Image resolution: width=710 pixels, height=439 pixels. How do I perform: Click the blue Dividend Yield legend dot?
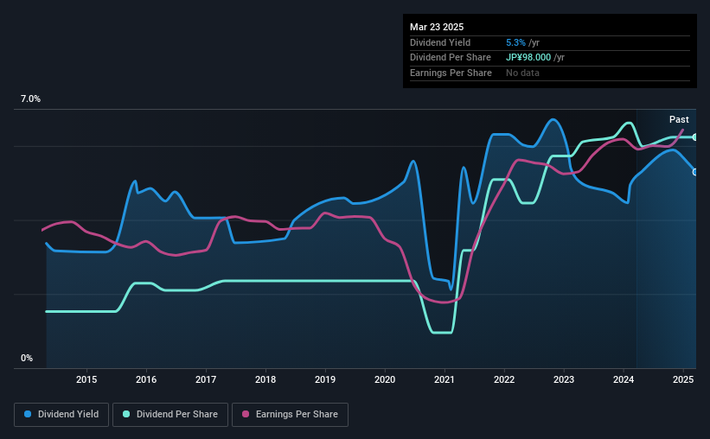(28, 414)
